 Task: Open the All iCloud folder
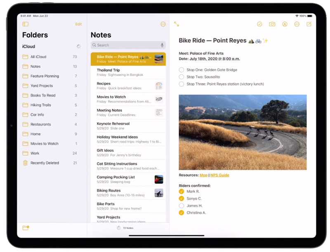click(x=49, y=57)
